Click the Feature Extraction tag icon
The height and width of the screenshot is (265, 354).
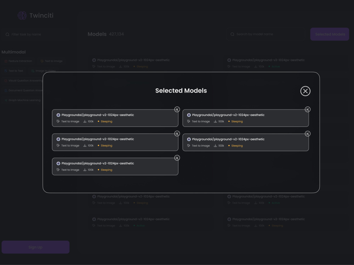(x=6, y=61)
